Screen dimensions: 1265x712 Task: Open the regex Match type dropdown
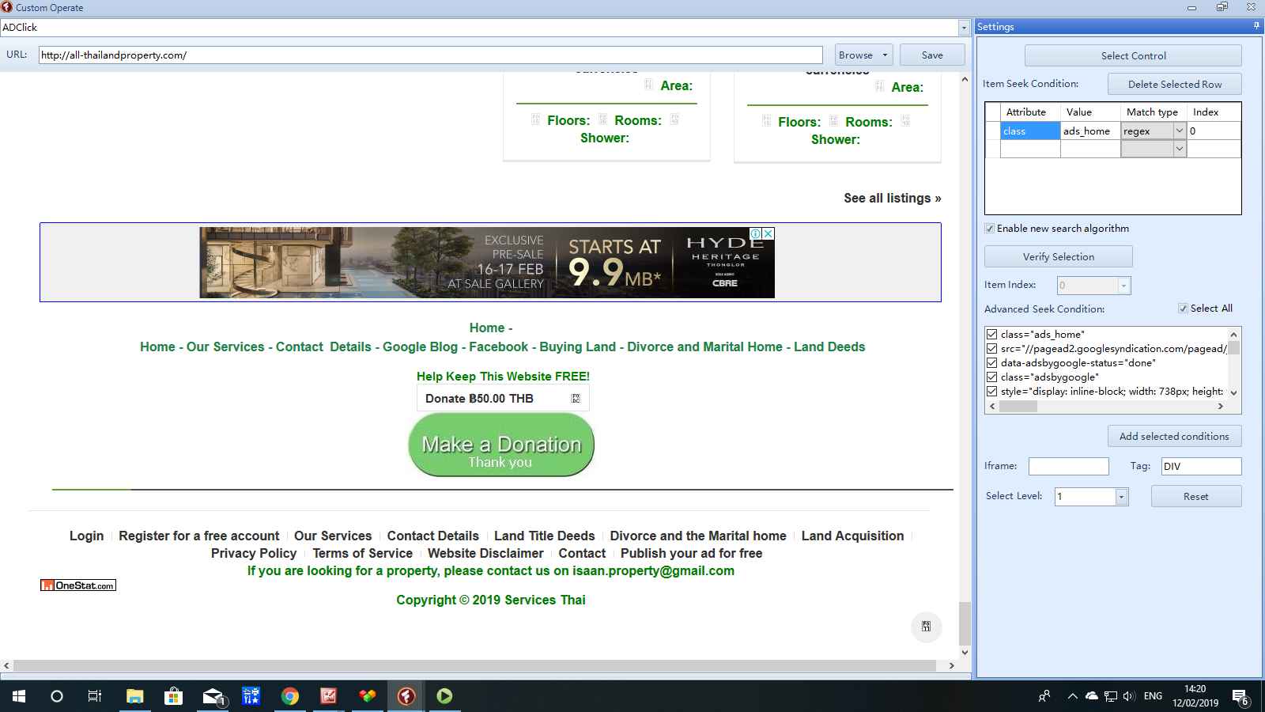[1179, 131]
